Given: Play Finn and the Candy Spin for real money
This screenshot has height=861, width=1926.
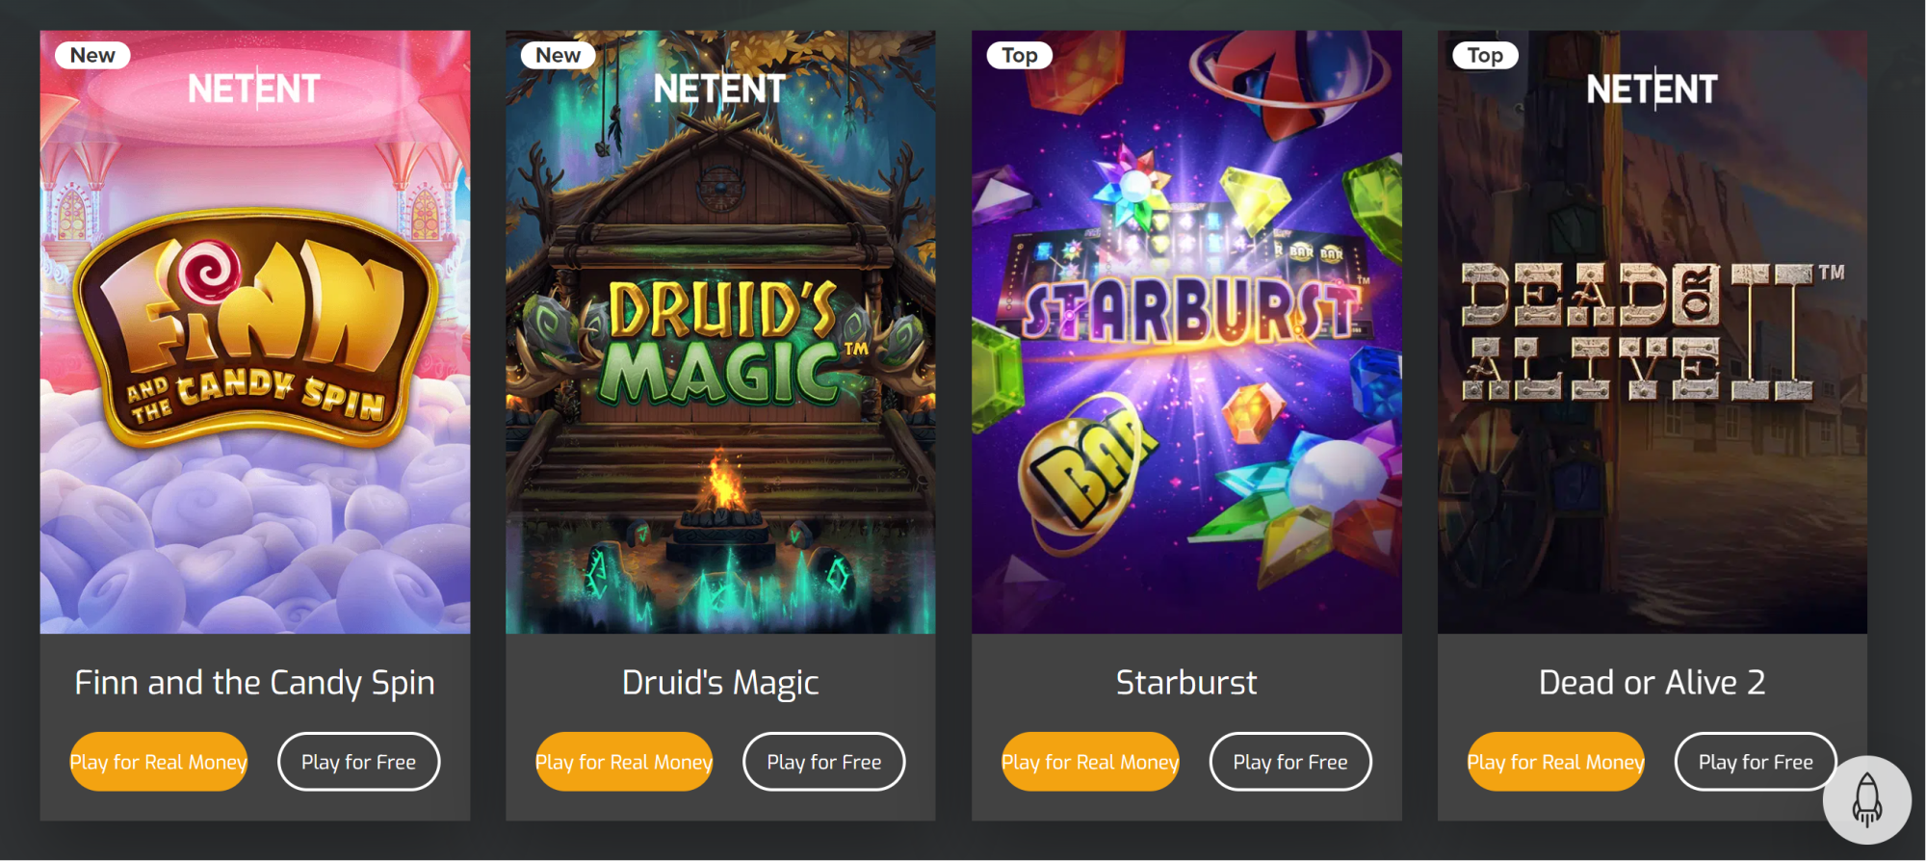Looking at the screenshot, I should [159, 762].
